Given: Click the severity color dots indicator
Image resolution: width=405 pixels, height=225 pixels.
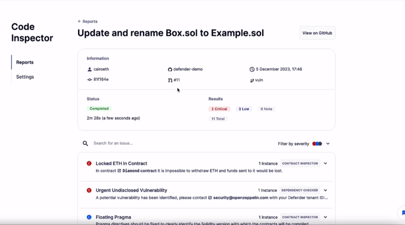Looking at the screenshot, I should (x=317, y=144).
